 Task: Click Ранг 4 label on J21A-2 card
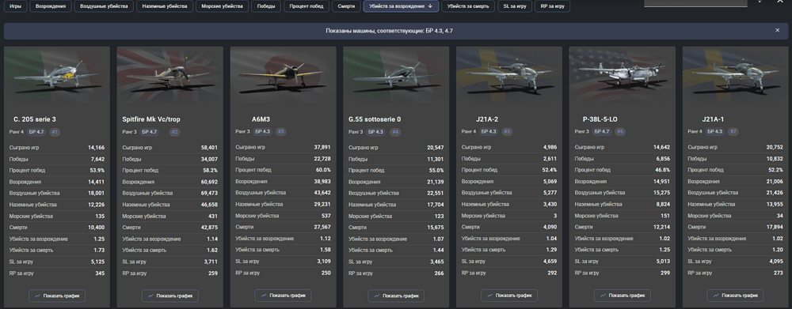469,132
